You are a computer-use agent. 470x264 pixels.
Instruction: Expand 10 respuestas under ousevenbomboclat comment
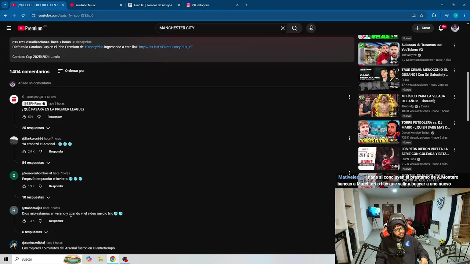[x=36, y=198]
